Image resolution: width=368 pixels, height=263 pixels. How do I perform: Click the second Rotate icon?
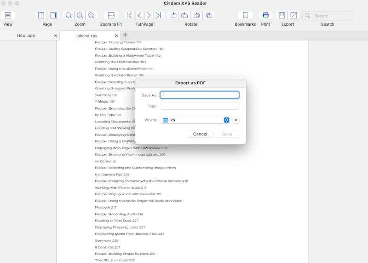pyautogui.click(x=185, y=16)
